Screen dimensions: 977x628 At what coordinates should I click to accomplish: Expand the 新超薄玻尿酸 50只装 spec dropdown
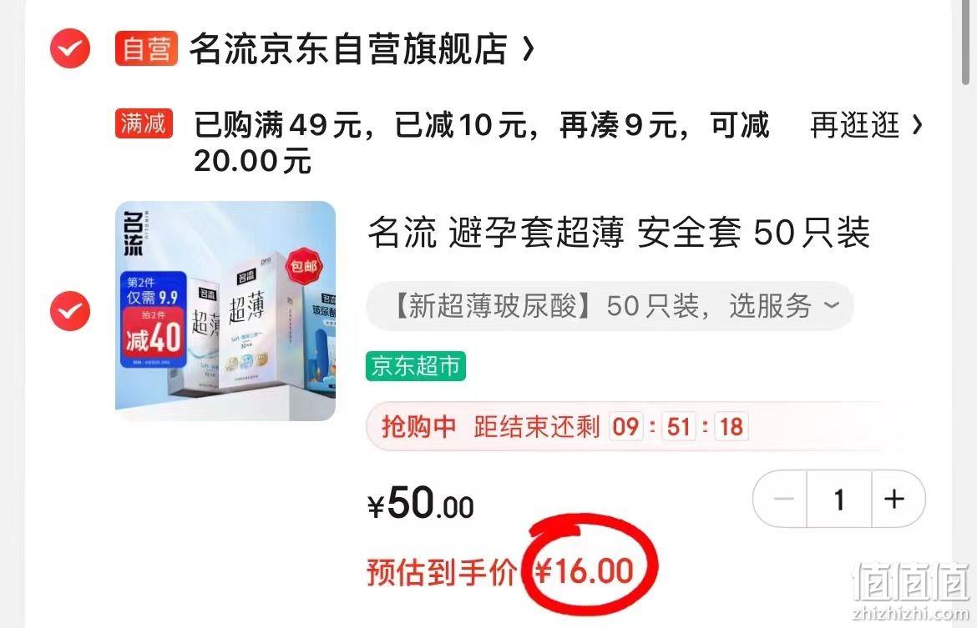[610, 306]
